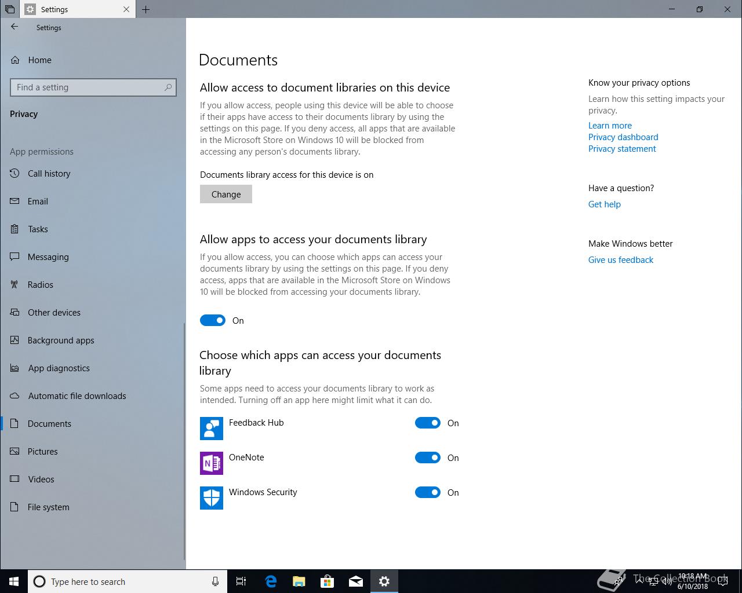Open Microsoft Store from taskbar
The width and height of the screenshot is (742, 593).
(x=328, y=581)
